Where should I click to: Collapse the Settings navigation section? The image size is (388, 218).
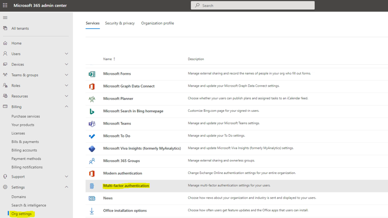coord(66,187)
